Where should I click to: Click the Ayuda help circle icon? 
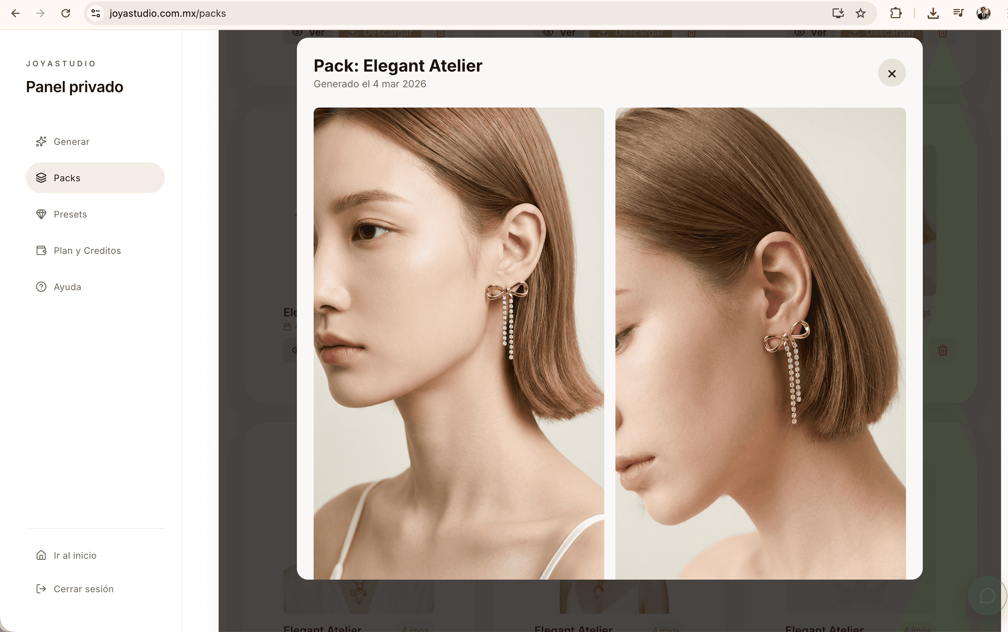click(41, 287)
